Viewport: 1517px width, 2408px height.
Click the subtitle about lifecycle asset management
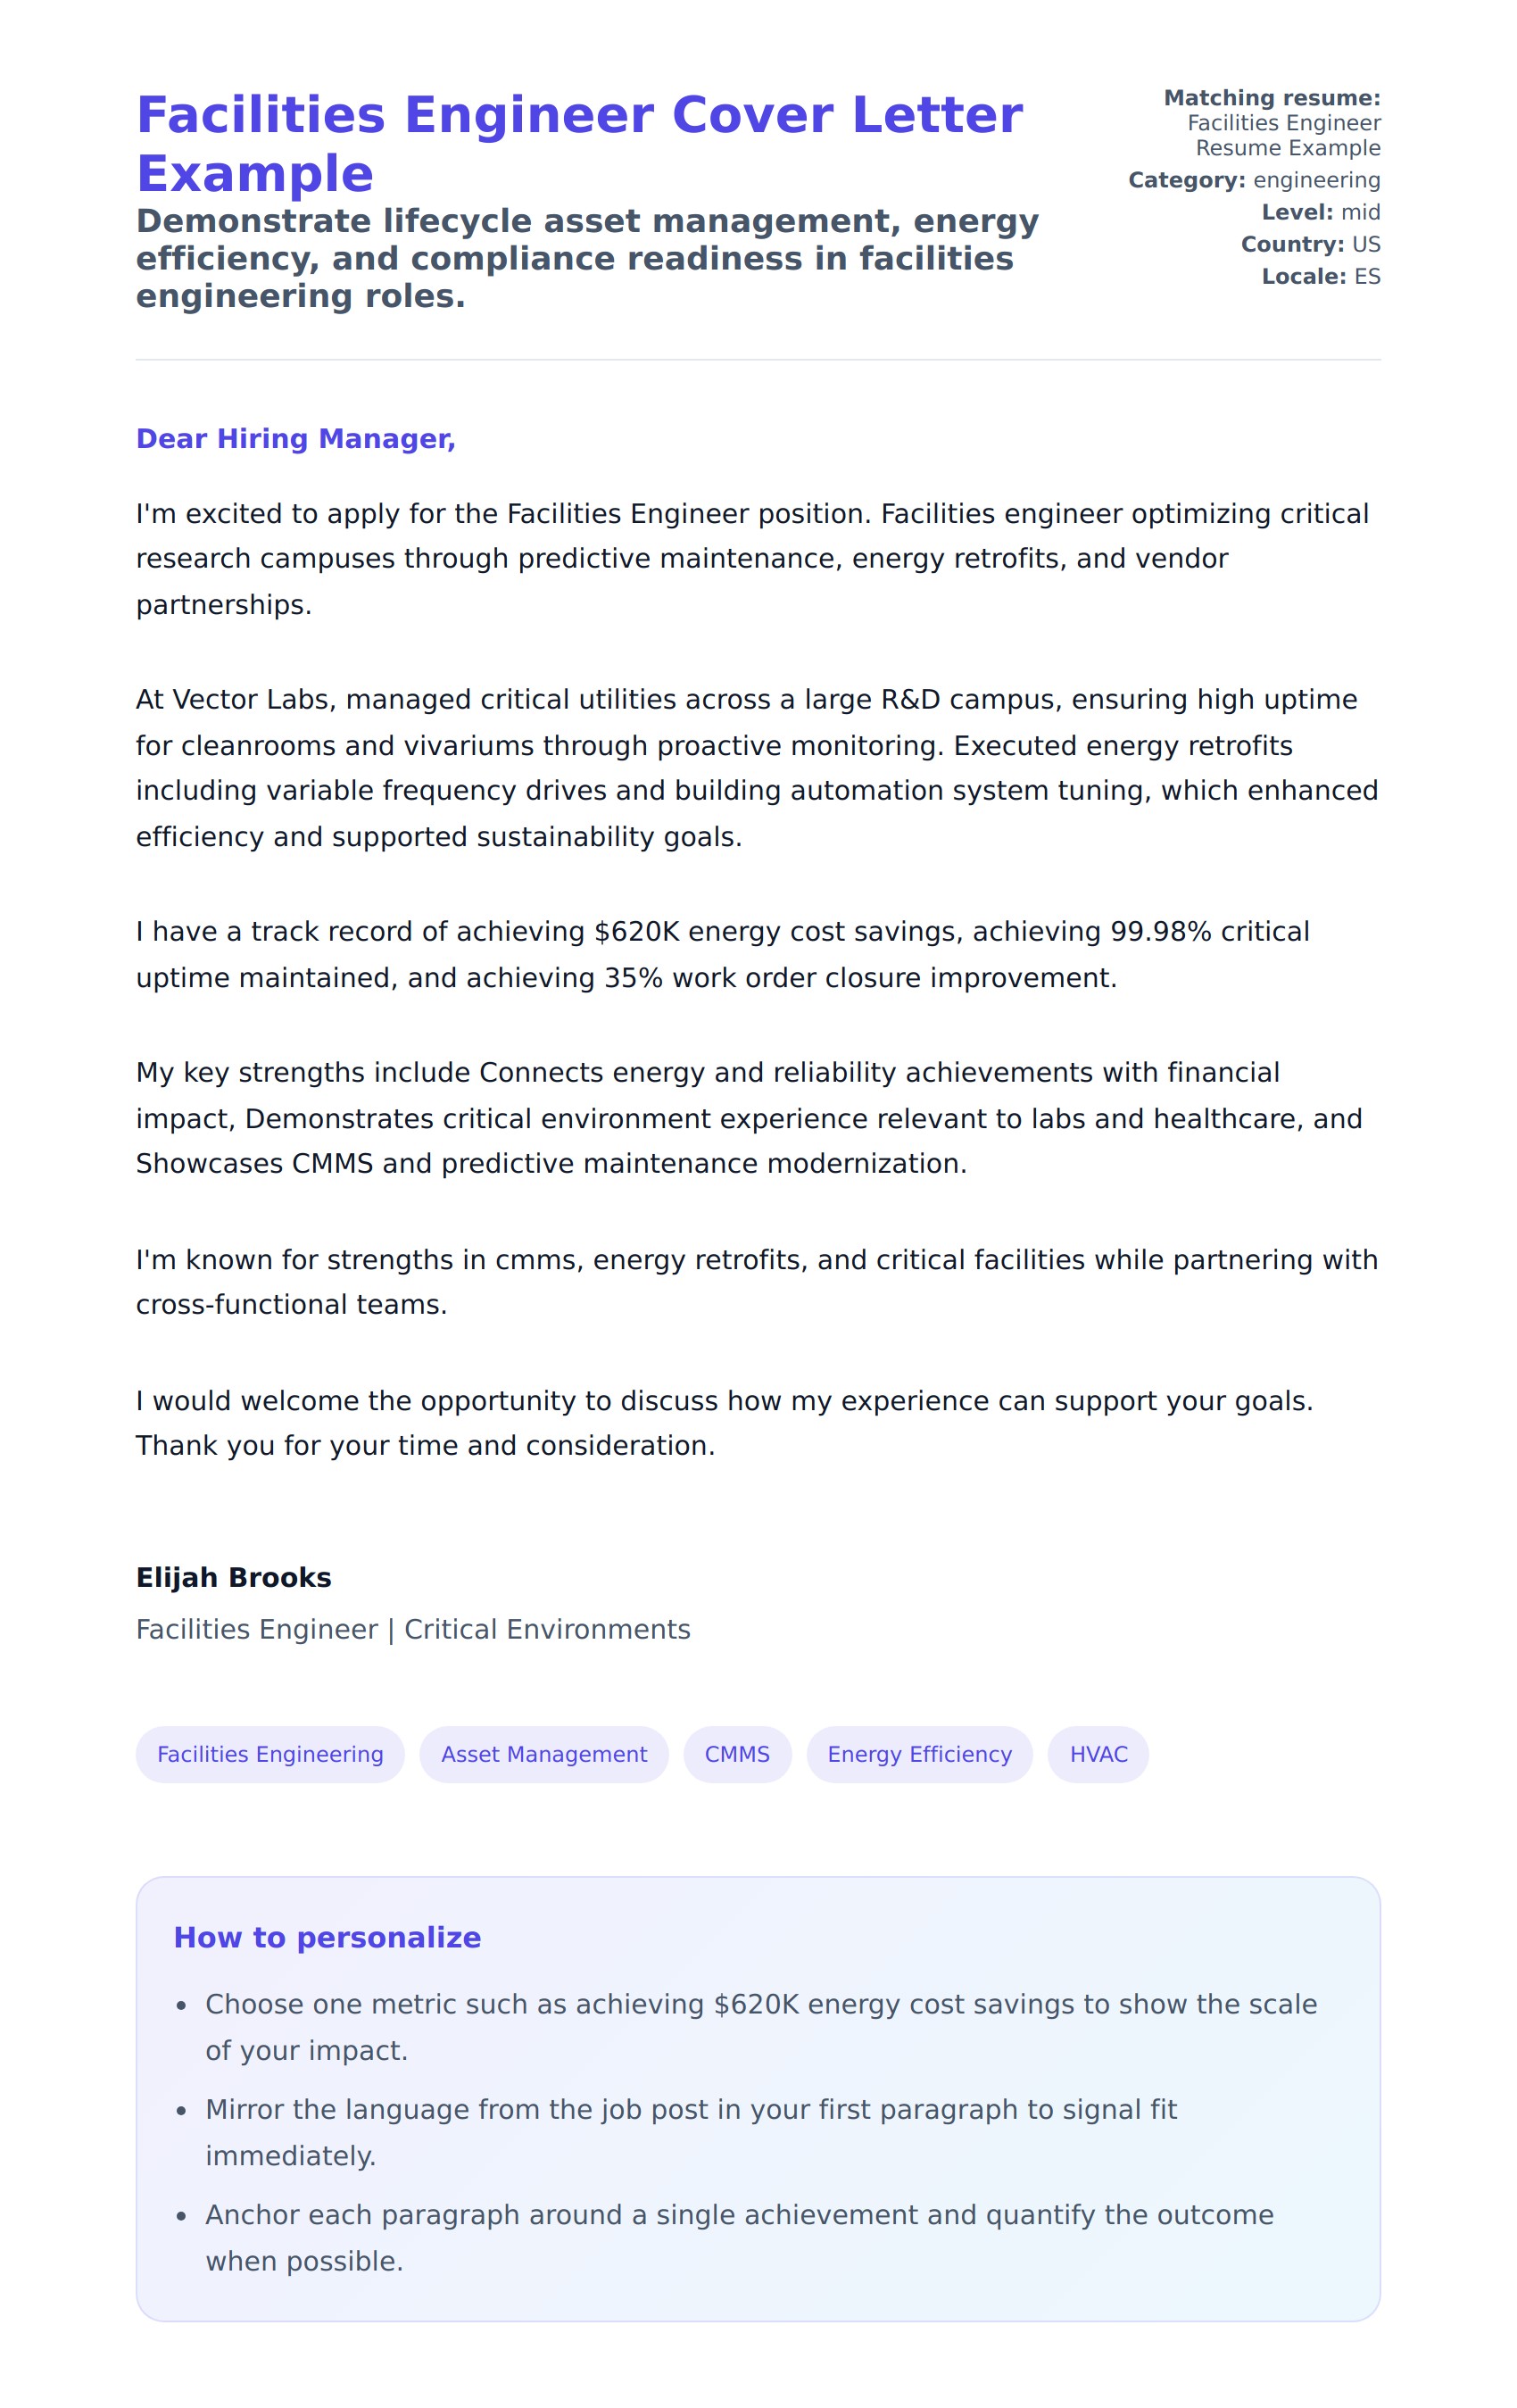click(x=587, y=258)
